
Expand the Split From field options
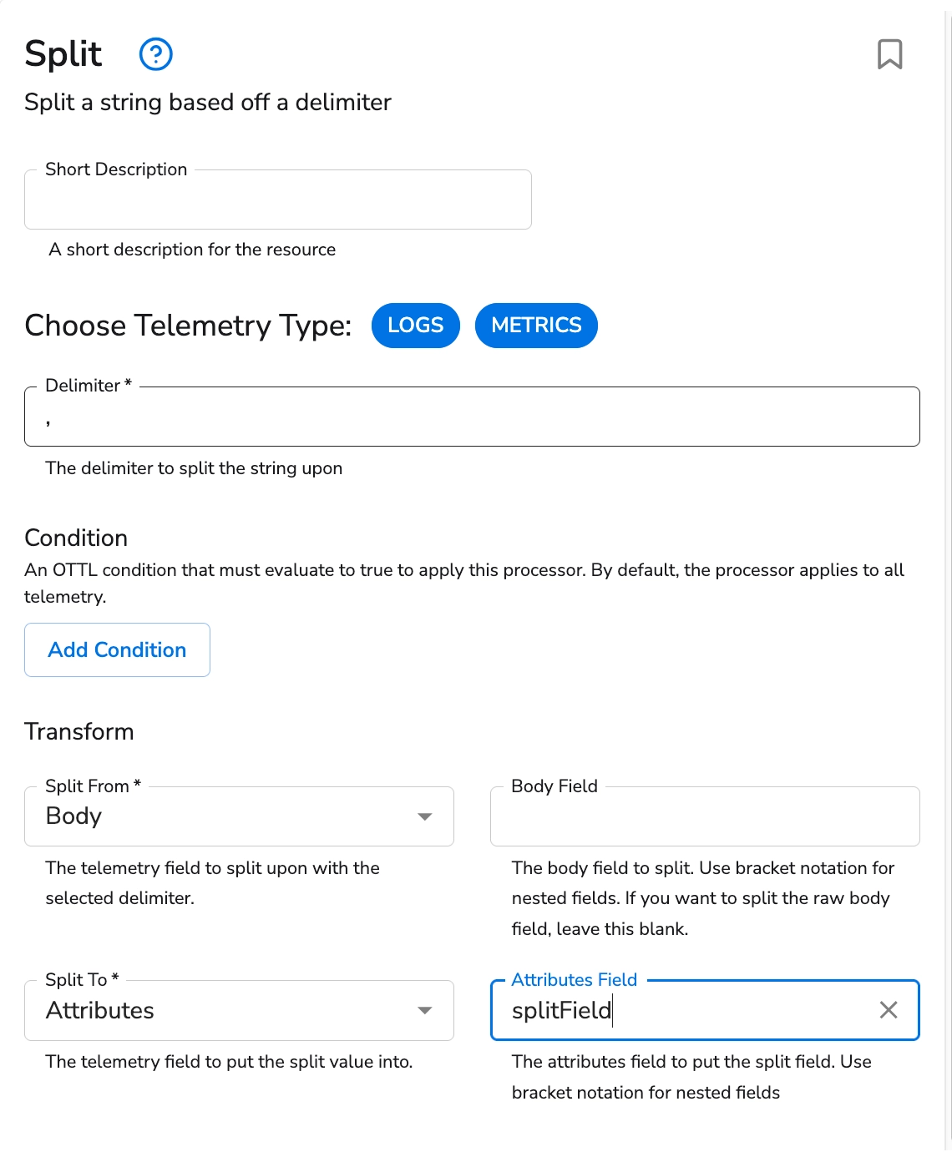pos(424,816)
